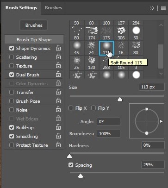The width and height of the screenshot is (168, 188).
Task: Open the Brush Tip Shape section
Action: click(x=34, y=39)
